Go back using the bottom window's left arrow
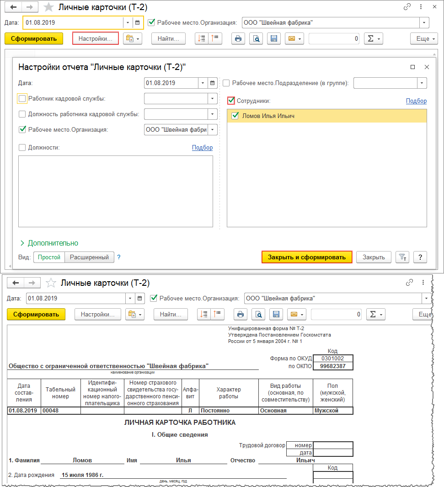444x487 pixels. point(16,283)
